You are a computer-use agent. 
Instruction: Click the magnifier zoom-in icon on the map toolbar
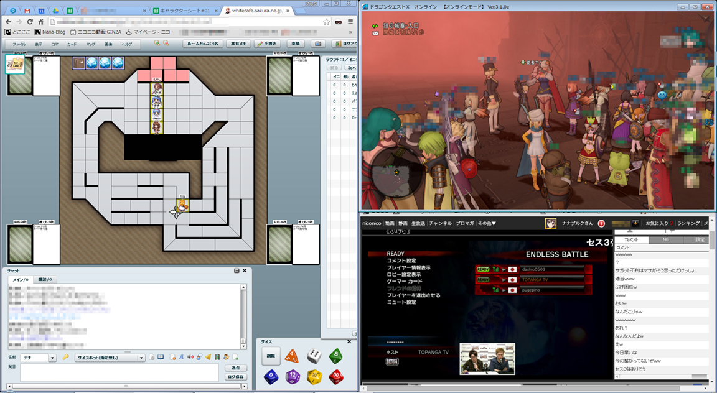point(157,43)
